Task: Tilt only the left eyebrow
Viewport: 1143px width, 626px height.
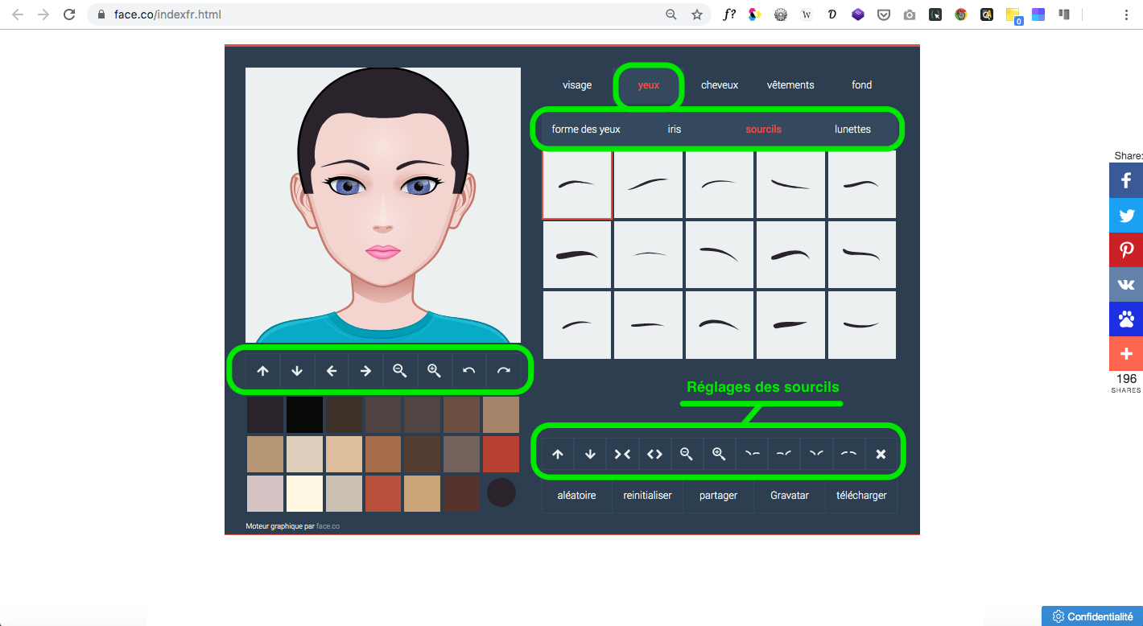Action: (752, 454)
